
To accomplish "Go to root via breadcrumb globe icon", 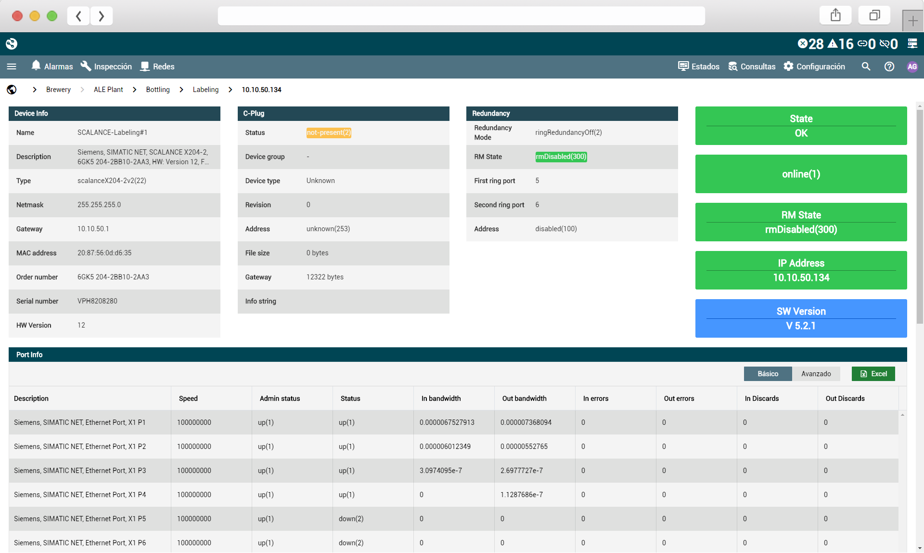I will [x=12, y=90].
